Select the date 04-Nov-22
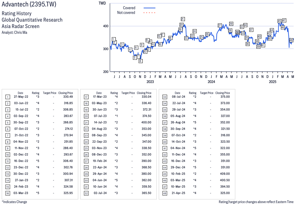 click(21, 142)
